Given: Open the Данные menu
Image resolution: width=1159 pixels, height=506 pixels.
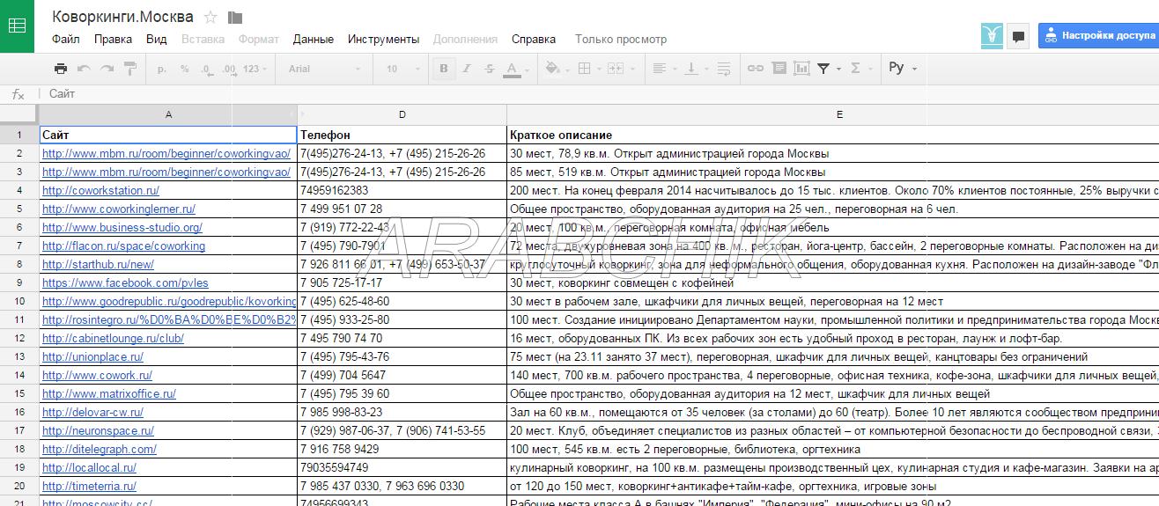Looking at the screenshot, I should pyautogui.click(x=314, y=39).
